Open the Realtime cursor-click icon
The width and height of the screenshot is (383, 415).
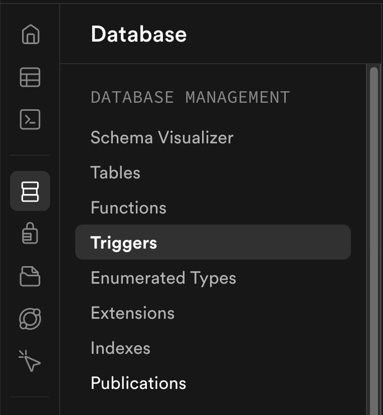30,361
